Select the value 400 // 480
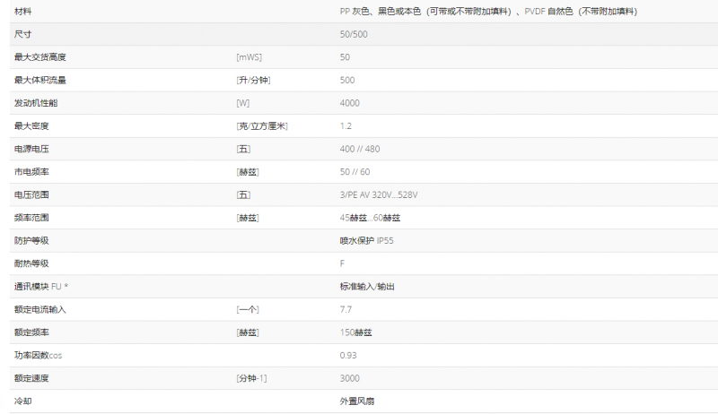This screenshot has height=414, width=718. click(x=360, y=149)
